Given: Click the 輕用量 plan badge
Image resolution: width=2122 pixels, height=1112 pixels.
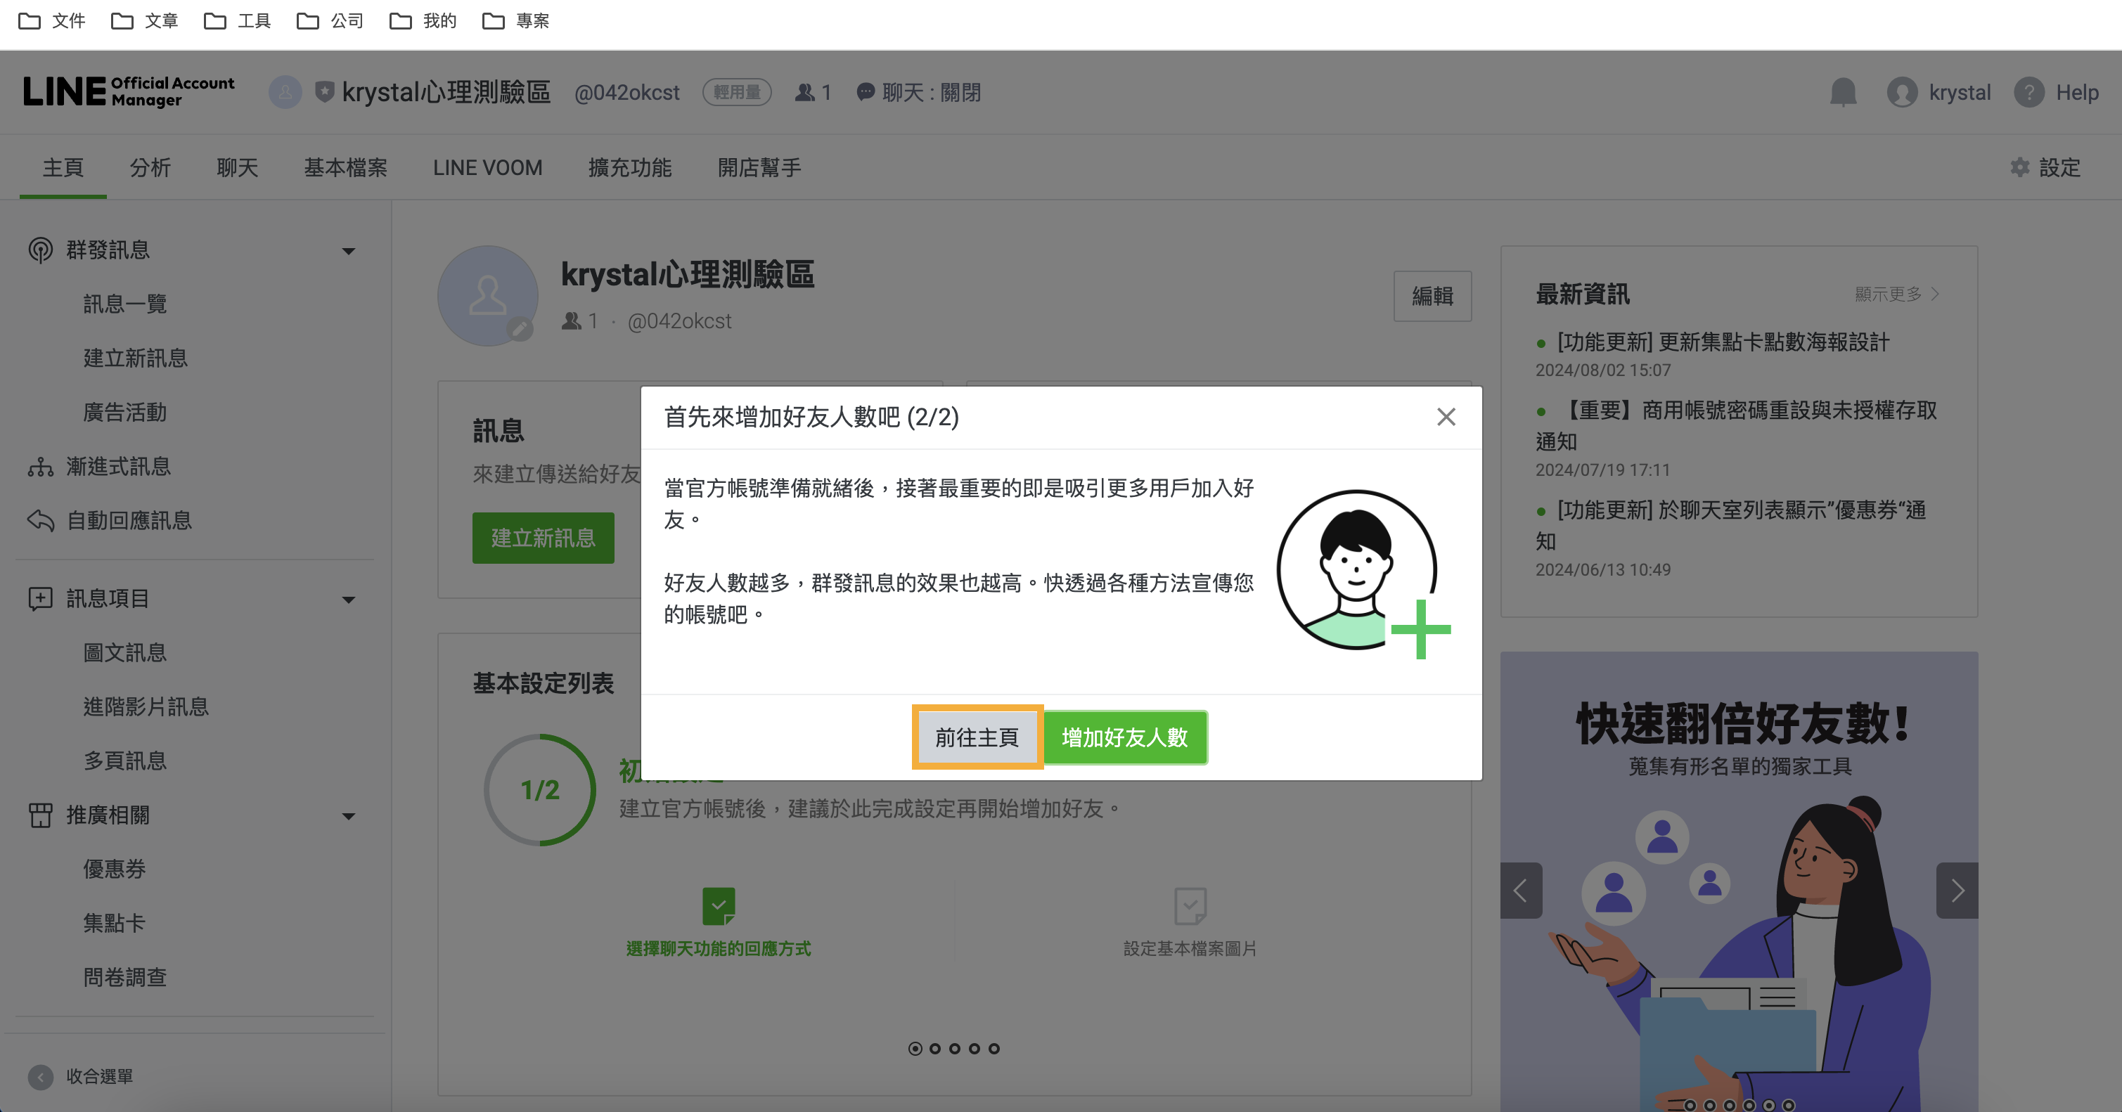Looking at the screenshot, I should click(x=736, y=92).
